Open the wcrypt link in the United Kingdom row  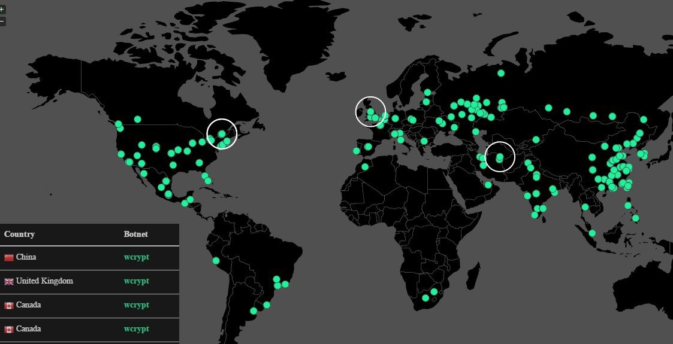pos(136,281)
